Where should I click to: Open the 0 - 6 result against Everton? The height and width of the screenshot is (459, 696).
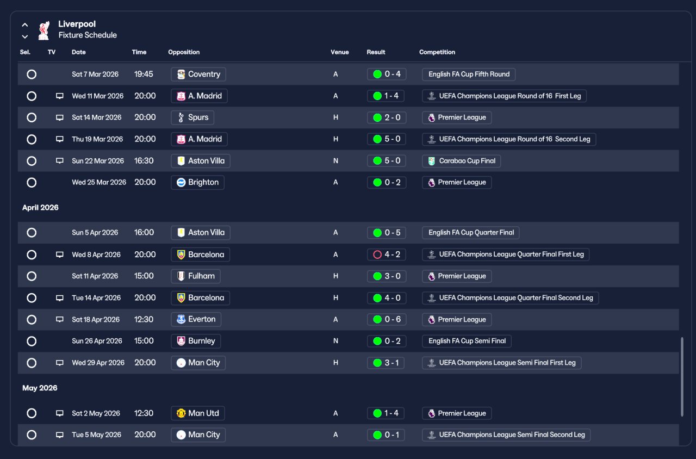pyautogui.click(x=387, y=319)
